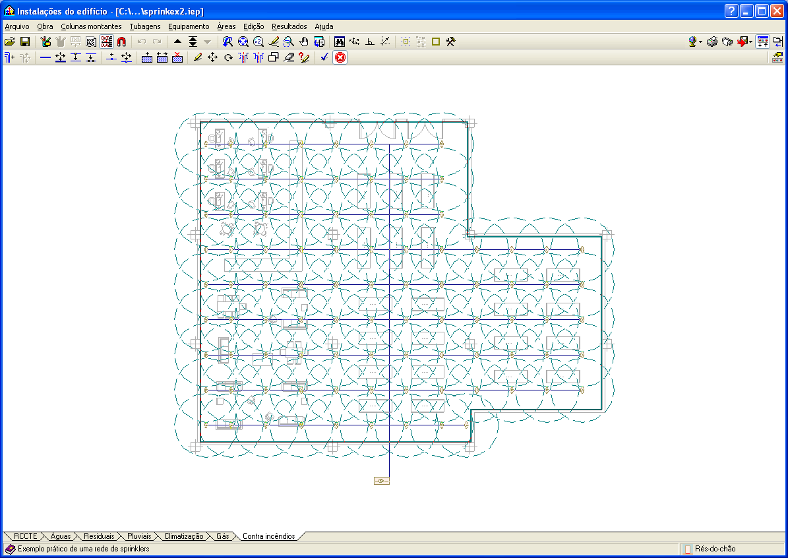The height and width of the screenshot is (558, 788).
Task: Open the Equipamento menu
Action: [189, 26]
